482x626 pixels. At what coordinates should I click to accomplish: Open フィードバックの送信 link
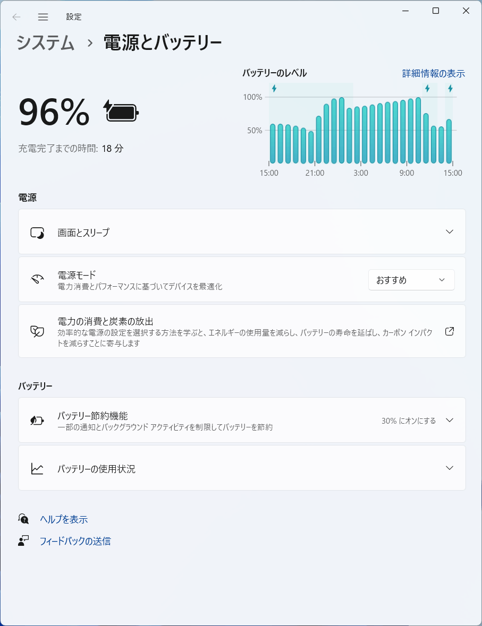(x=75, y=541)
